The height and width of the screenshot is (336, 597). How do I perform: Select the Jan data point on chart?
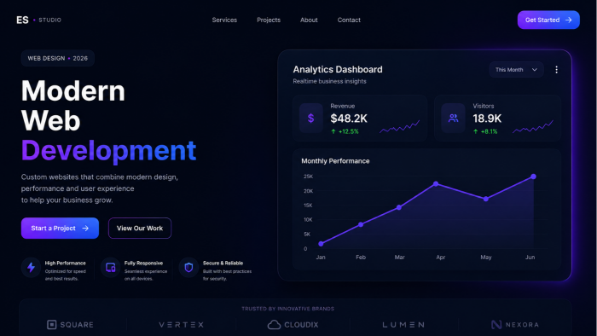[x=321, y=244]
